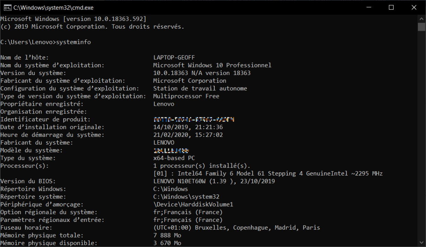Click the vertical scrollbar thumb
Screen dimensions: 426x247
(421, 27)
